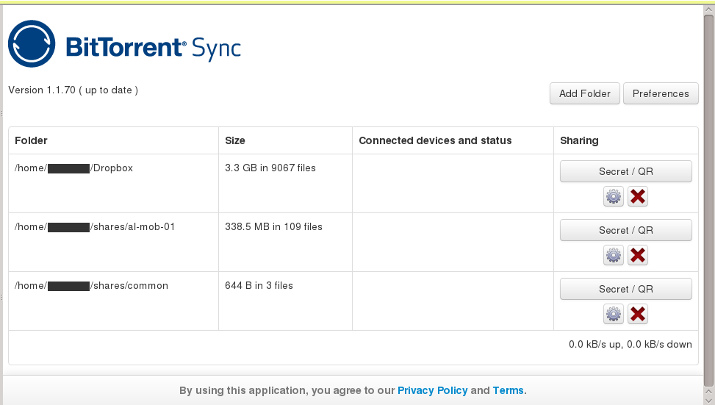Open settings gear for the Dropbox folder
This screenshot has height=405, width=715.
(614, 196)
